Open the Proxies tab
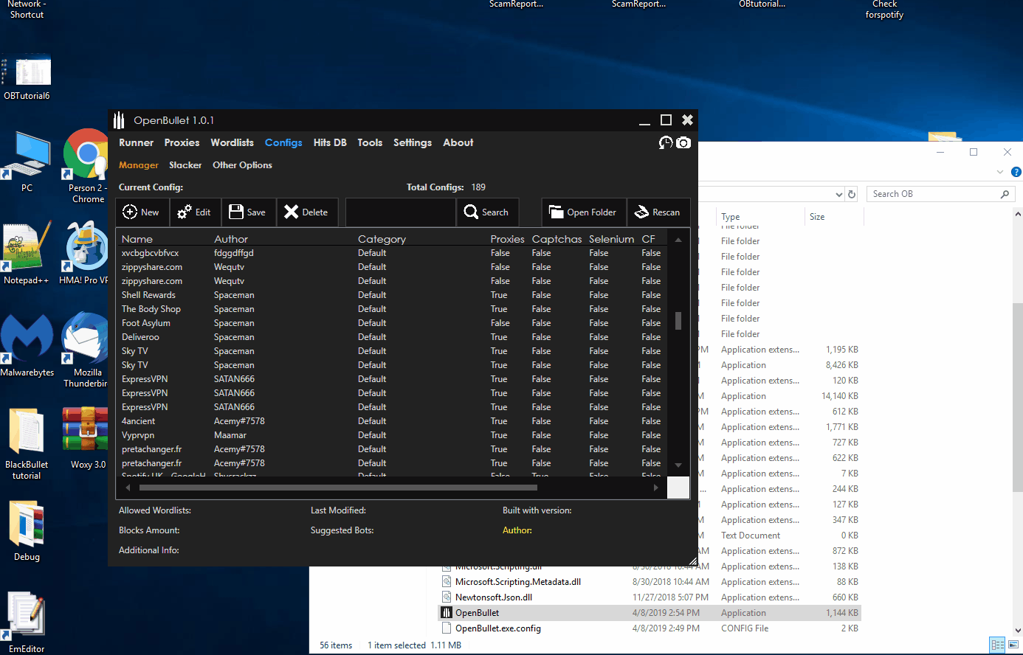Image resolution: width=1023 pixels, height=655 pixels. tap(182, 143)
